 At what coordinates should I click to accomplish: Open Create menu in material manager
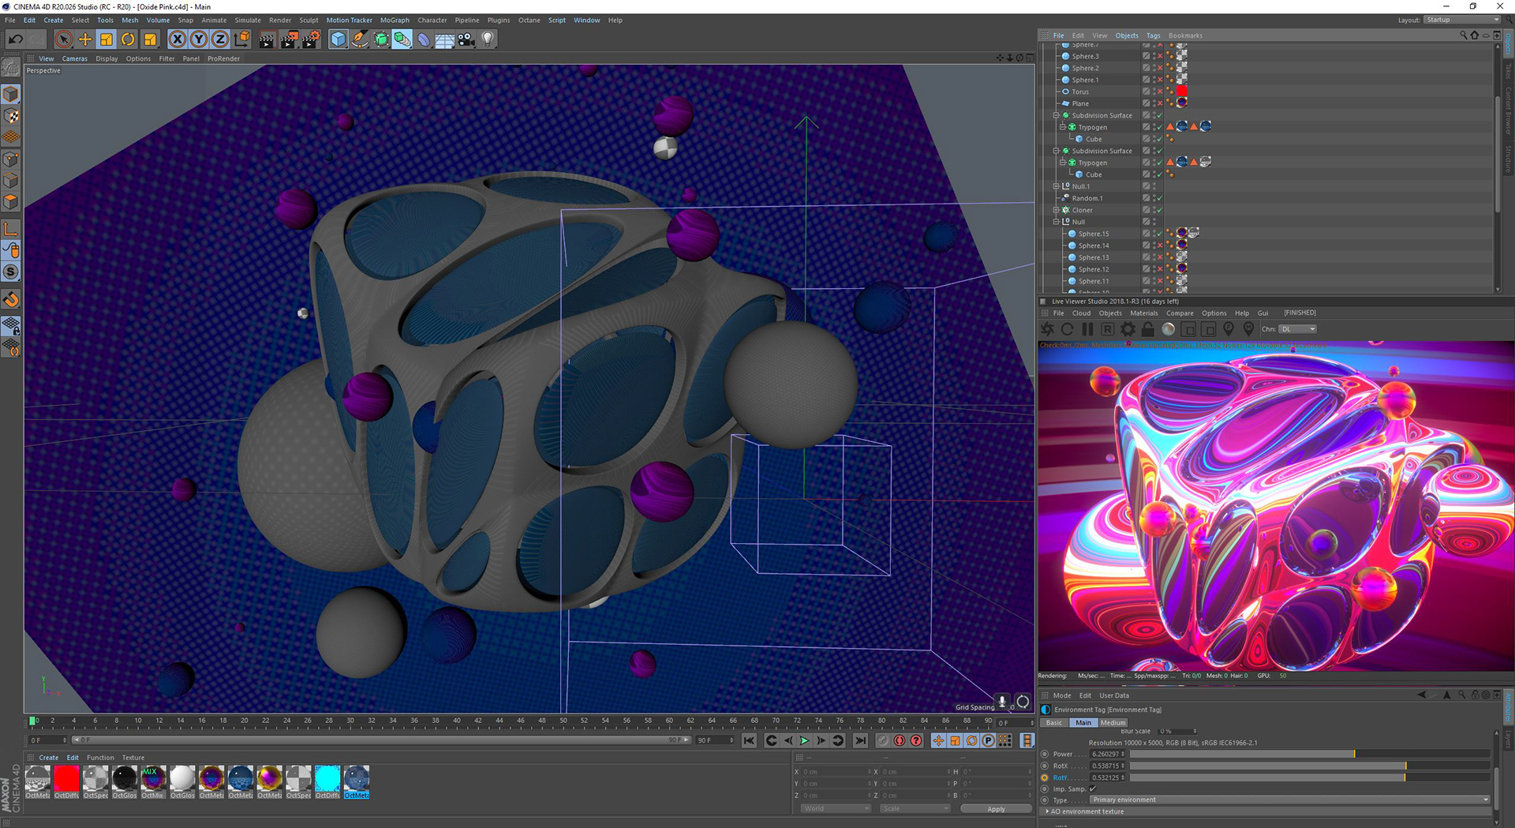(49, 758)
